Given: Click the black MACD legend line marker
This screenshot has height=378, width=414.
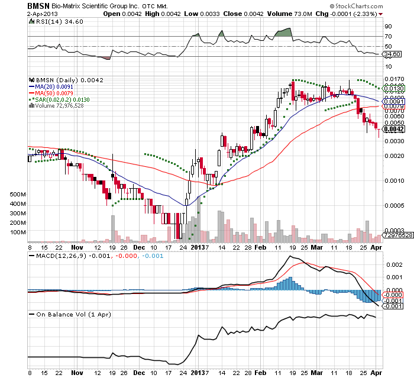Looking at the screenshot, I should [32, 256].
